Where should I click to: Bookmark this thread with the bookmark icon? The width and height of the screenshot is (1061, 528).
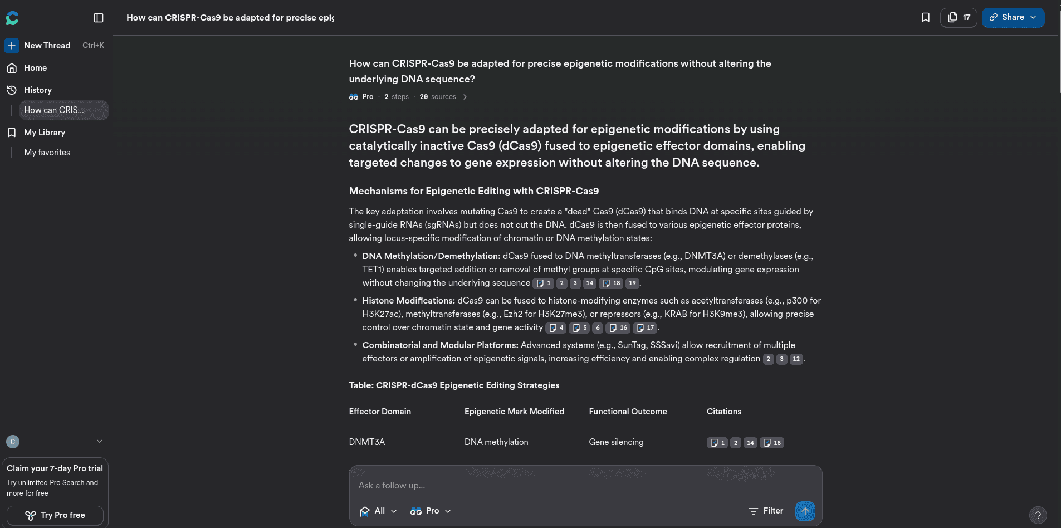926,17
